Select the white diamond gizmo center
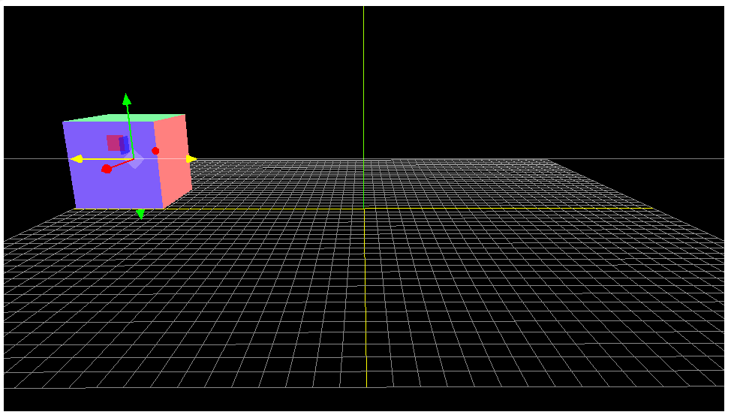 coord(135,160)
